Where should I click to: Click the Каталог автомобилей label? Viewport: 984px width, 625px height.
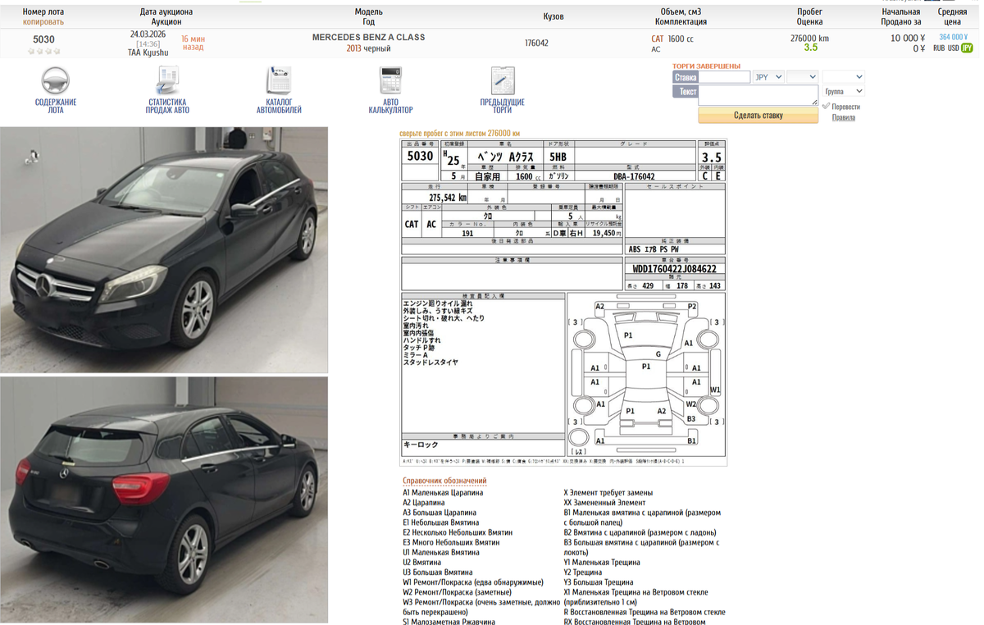(279, 106)
